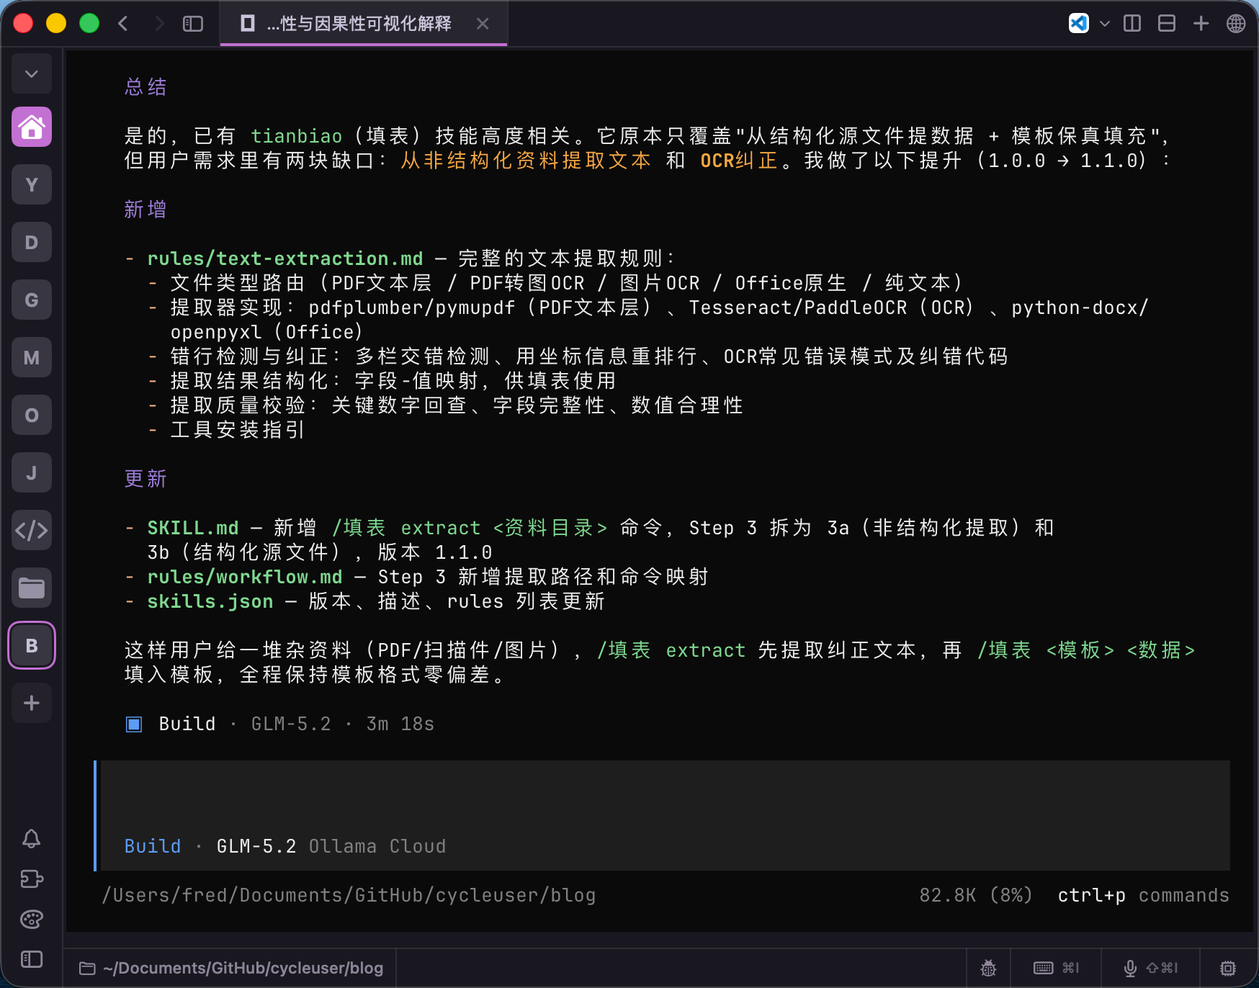Open notifications bell icon

coord(31,838)
